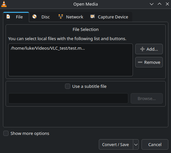This screenshot has width=171, height=153.
Task: Click the Convert / Save button
Action: tap(116, 144)
